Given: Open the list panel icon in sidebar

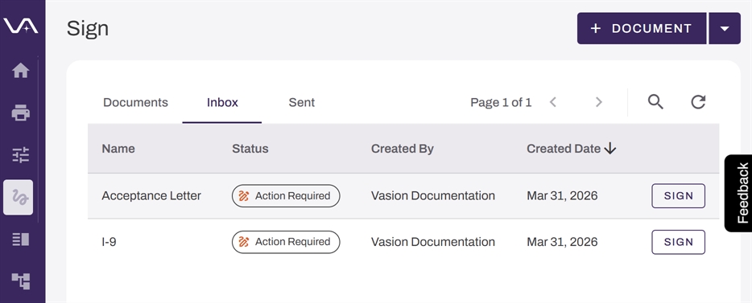Looking at the screenshot, I should coord(21,240).
